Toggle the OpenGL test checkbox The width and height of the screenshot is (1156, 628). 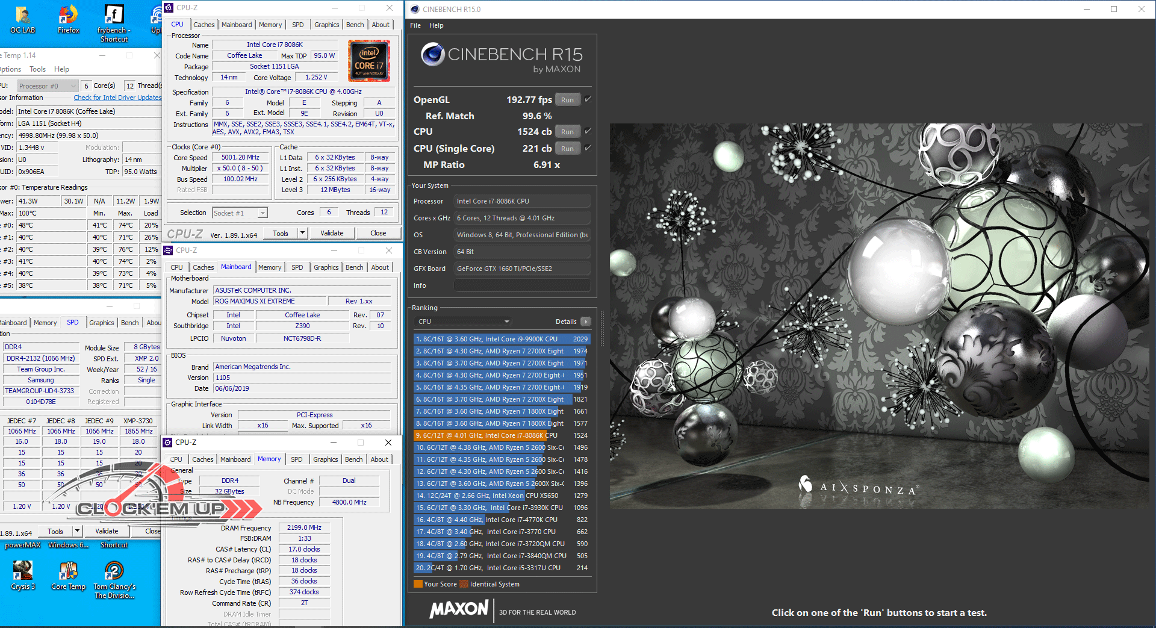(x=588, y=99)
